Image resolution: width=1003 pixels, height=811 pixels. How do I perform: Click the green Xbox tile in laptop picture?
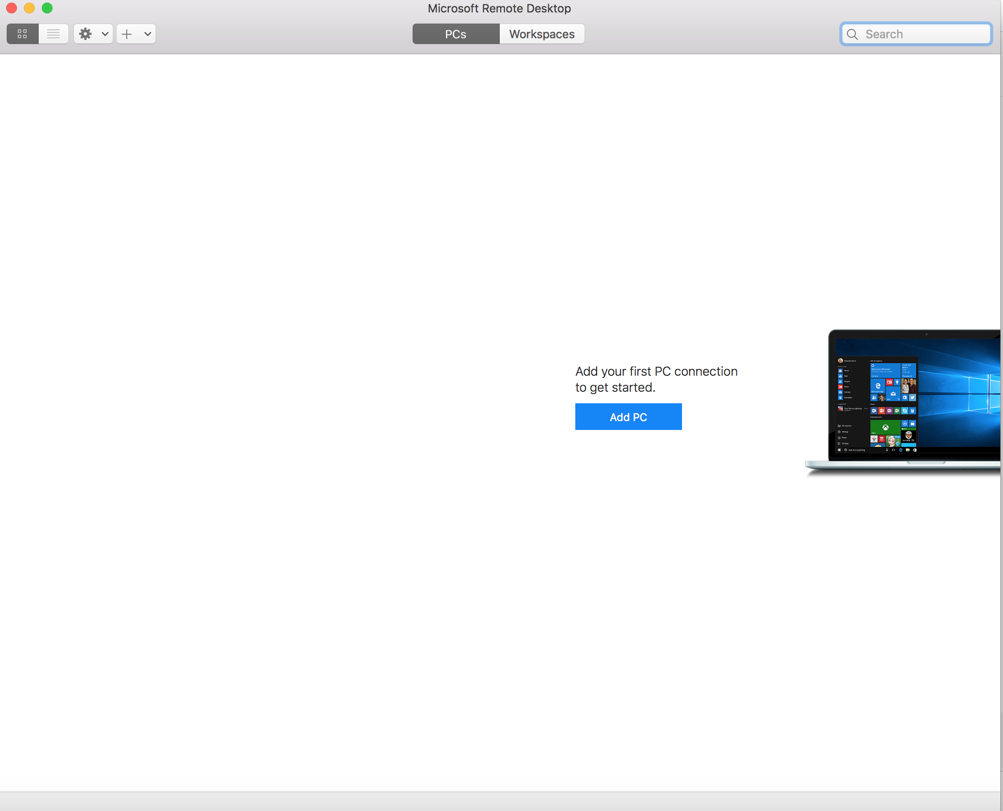[885, 426]
